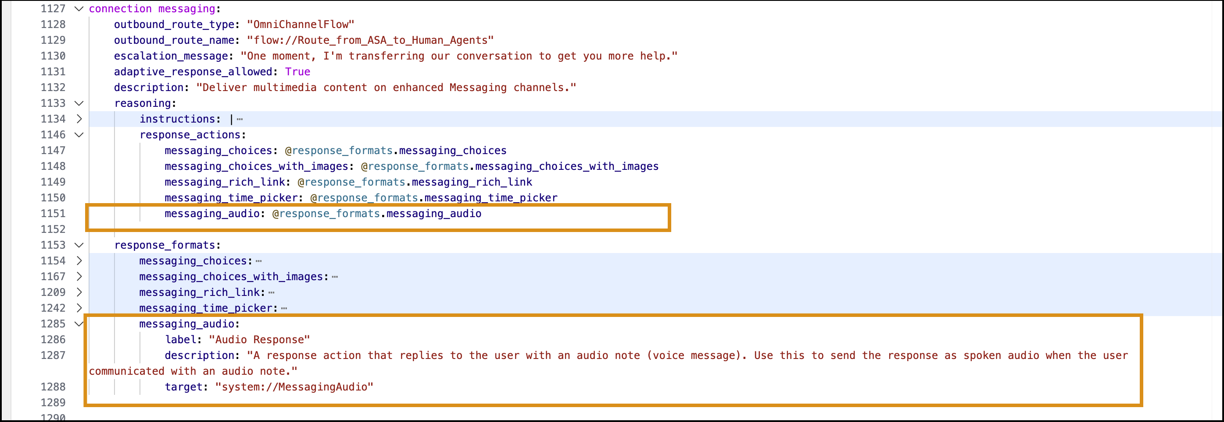Click the outbound_route_name flow string
Image resolution: width=1224 pixels, height=422 pixels.
[370, 40]
